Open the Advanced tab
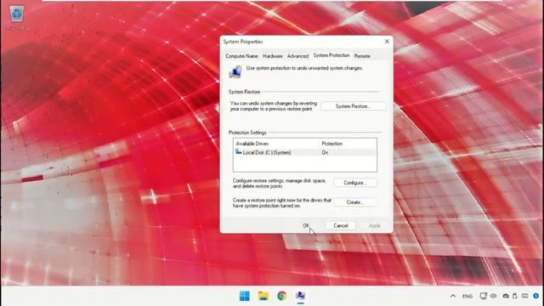The height and width of the screenshot is (306, 544). 297,56
